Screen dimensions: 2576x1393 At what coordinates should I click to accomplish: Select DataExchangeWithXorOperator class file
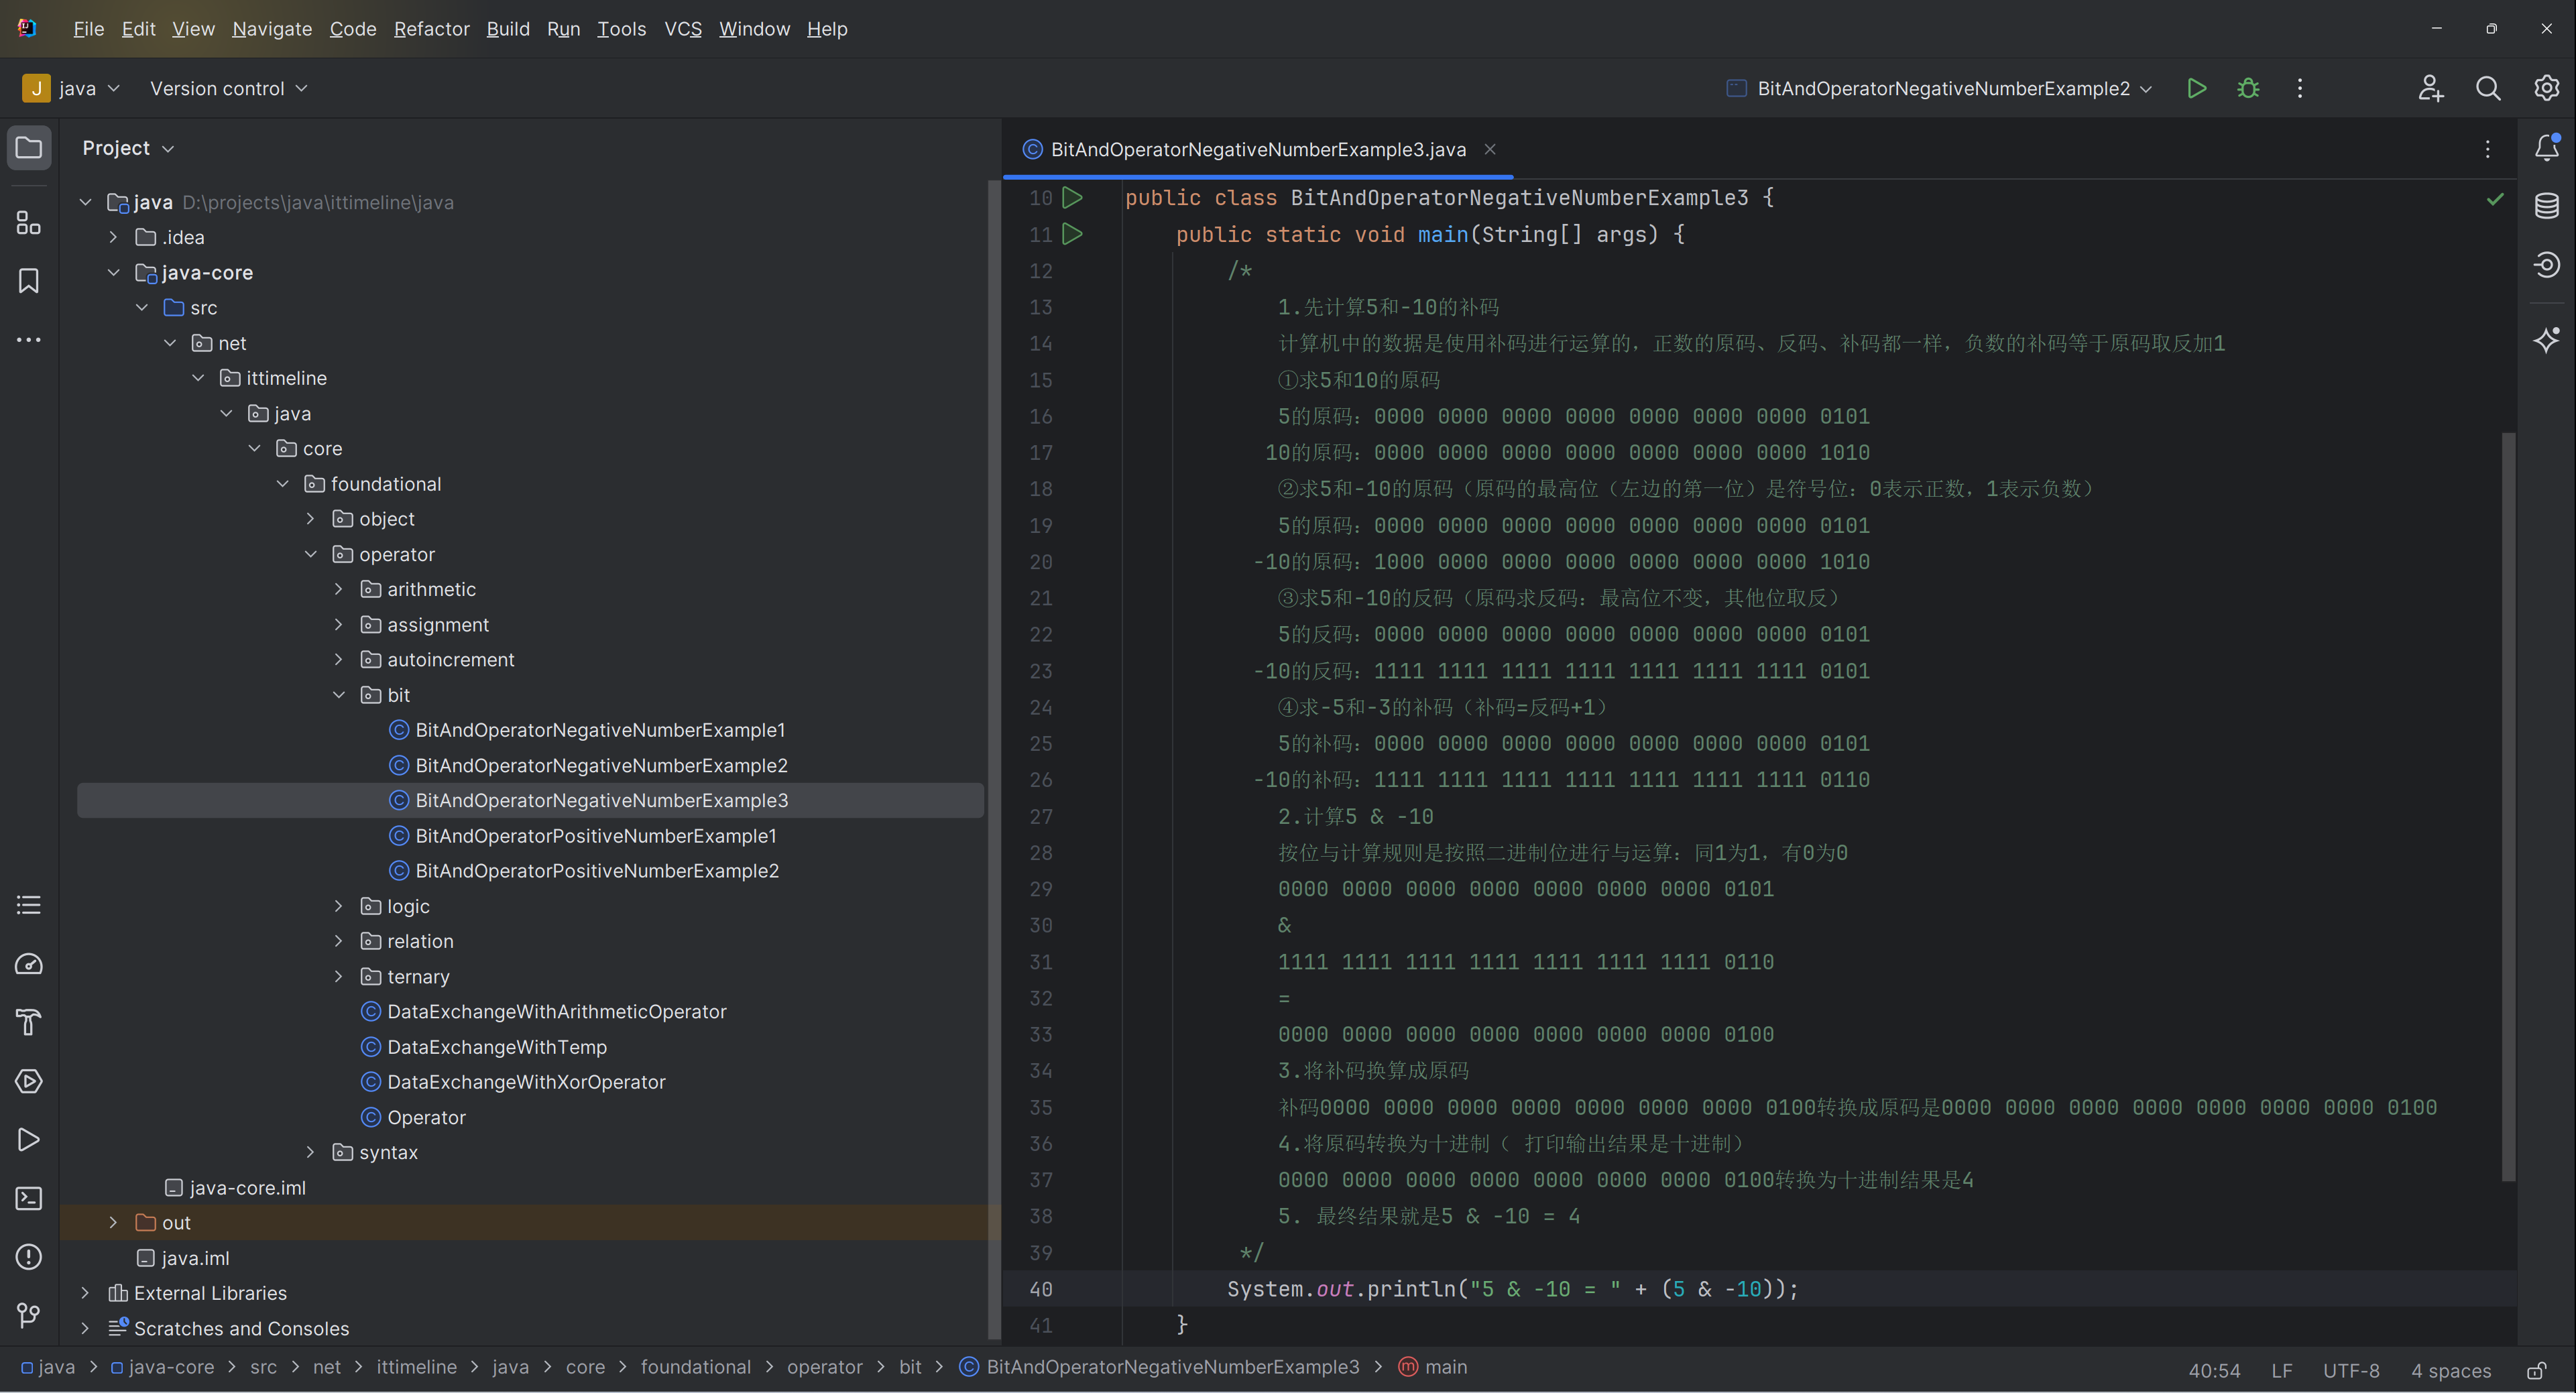(x=526, y=1082)
